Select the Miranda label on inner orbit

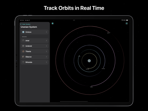pyautogui.click(x=87, y=69)
